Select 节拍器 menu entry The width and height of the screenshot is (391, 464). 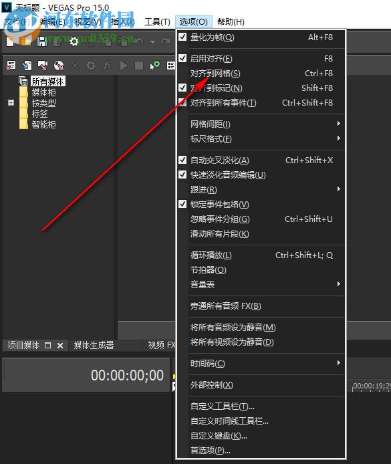(261, 270)
